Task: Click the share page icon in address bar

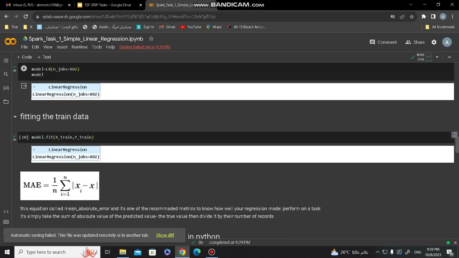Action: tap(402, 16)
